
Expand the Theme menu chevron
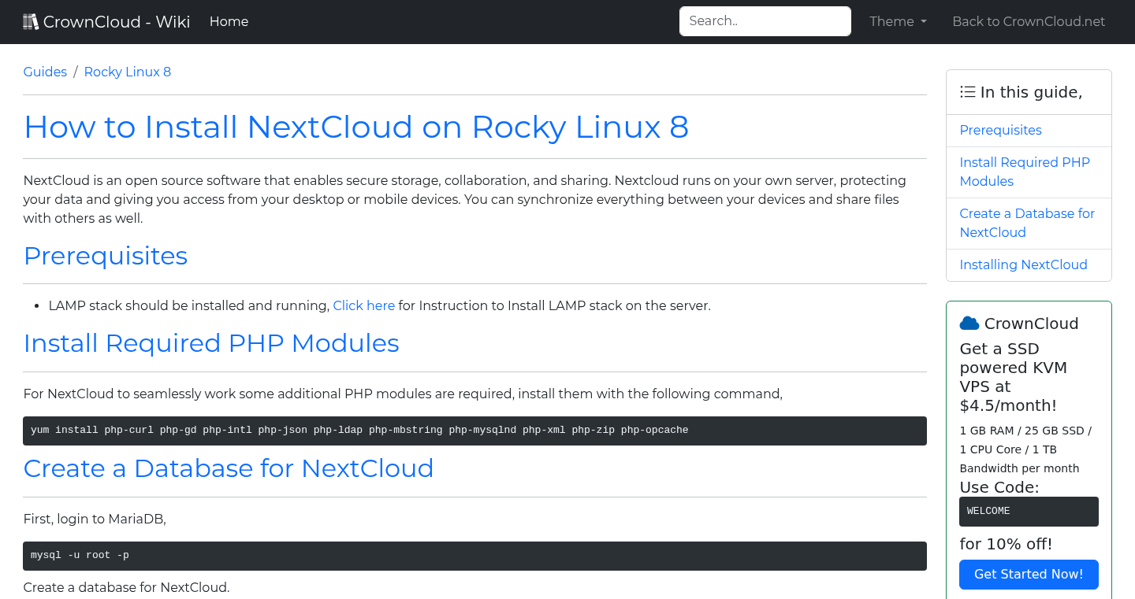point(922,22)
